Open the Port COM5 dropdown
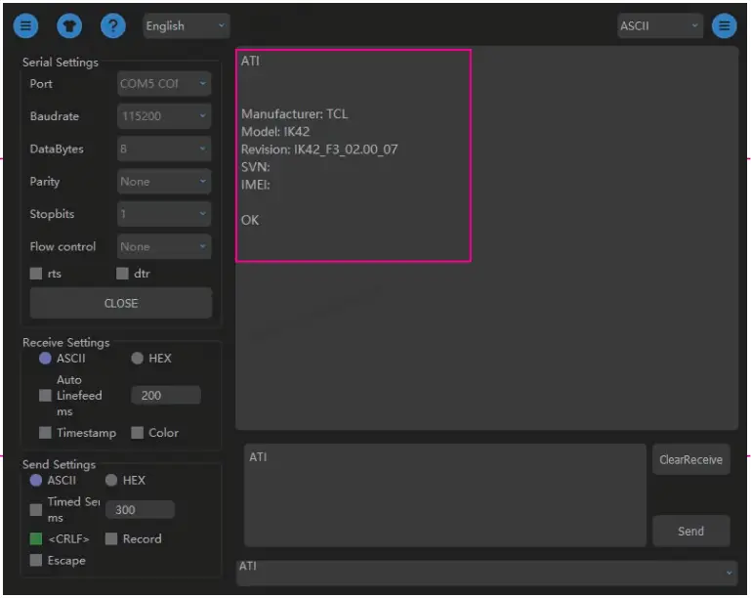Viewport: 751px width, 598px height. [164, 83]
